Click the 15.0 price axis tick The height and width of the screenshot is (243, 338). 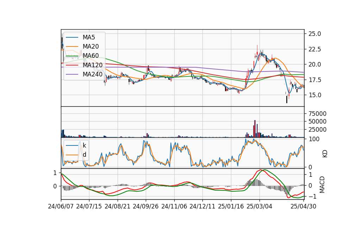click(315, 95)
